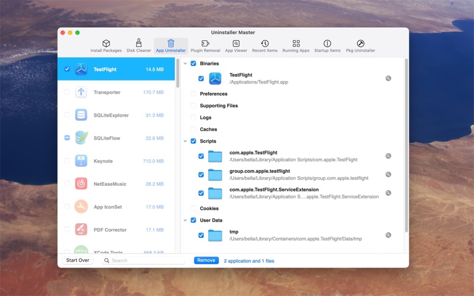Click the NetEaseMusic app icon
The height and width of the screenshot is (296, 474).
point(81,184)
